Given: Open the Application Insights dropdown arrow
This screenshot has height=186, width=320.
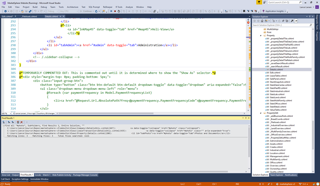Looking at the screenshot, I should [x=285, y=11].
